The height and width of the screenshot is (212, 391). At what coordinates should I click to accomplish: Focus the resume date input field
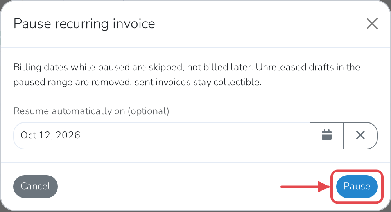(161, 135)
